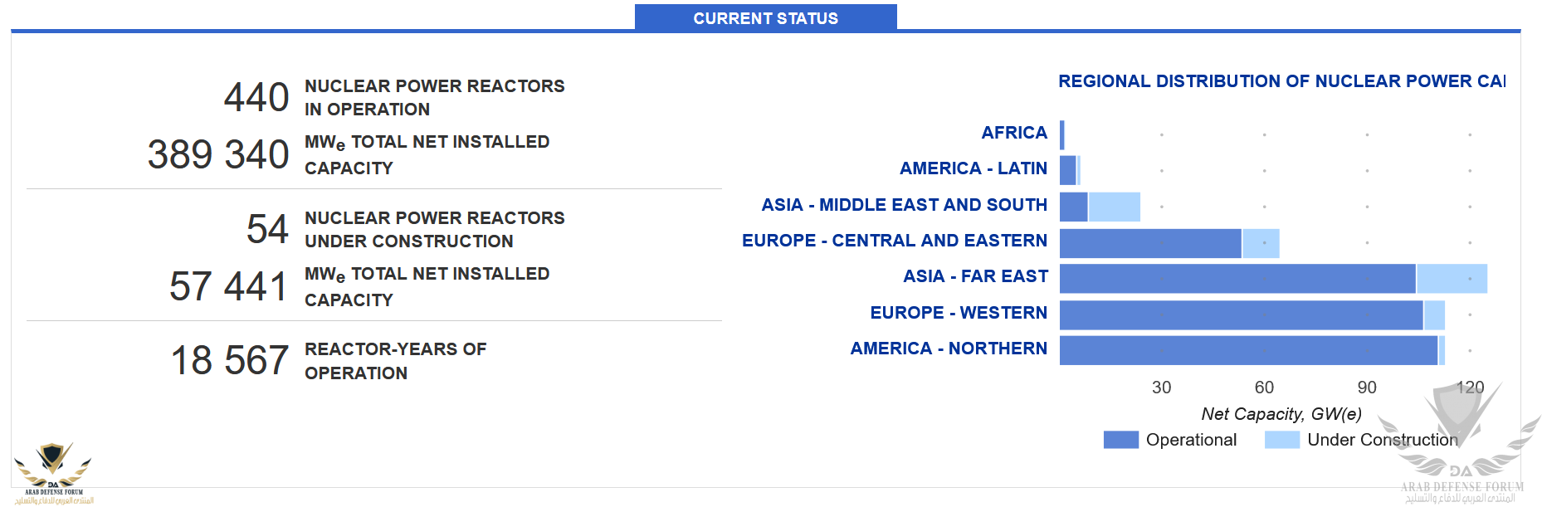Click the Arab Defense Forum logo bottom-left
Screen dimensions: 1542x507
coord(53,473)
